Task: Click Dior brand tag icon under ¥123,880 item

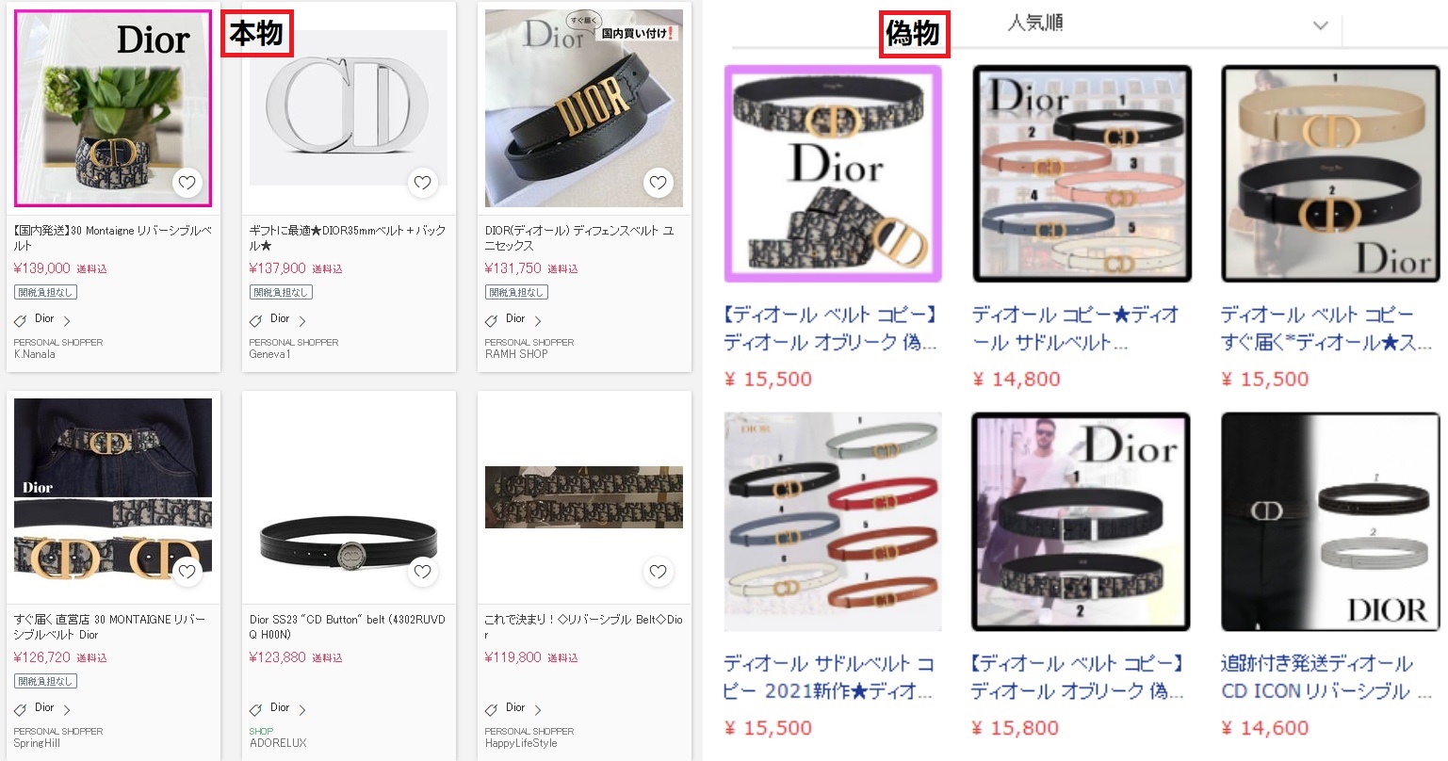Action: click(x=255, y=709)
